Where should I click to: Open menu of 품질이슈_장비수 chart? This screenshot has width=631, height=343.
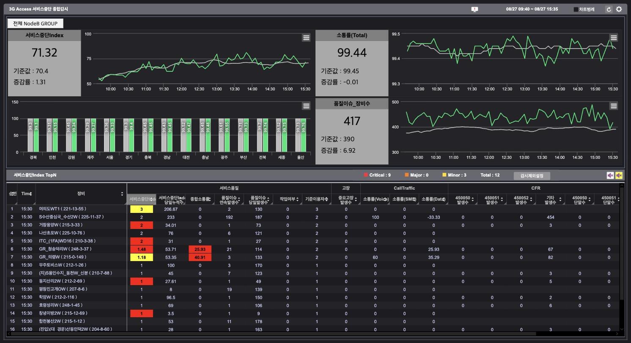point(614,106)
